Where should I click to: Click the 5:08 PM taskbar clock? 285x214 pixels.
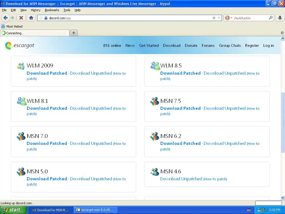coord(275,210)
